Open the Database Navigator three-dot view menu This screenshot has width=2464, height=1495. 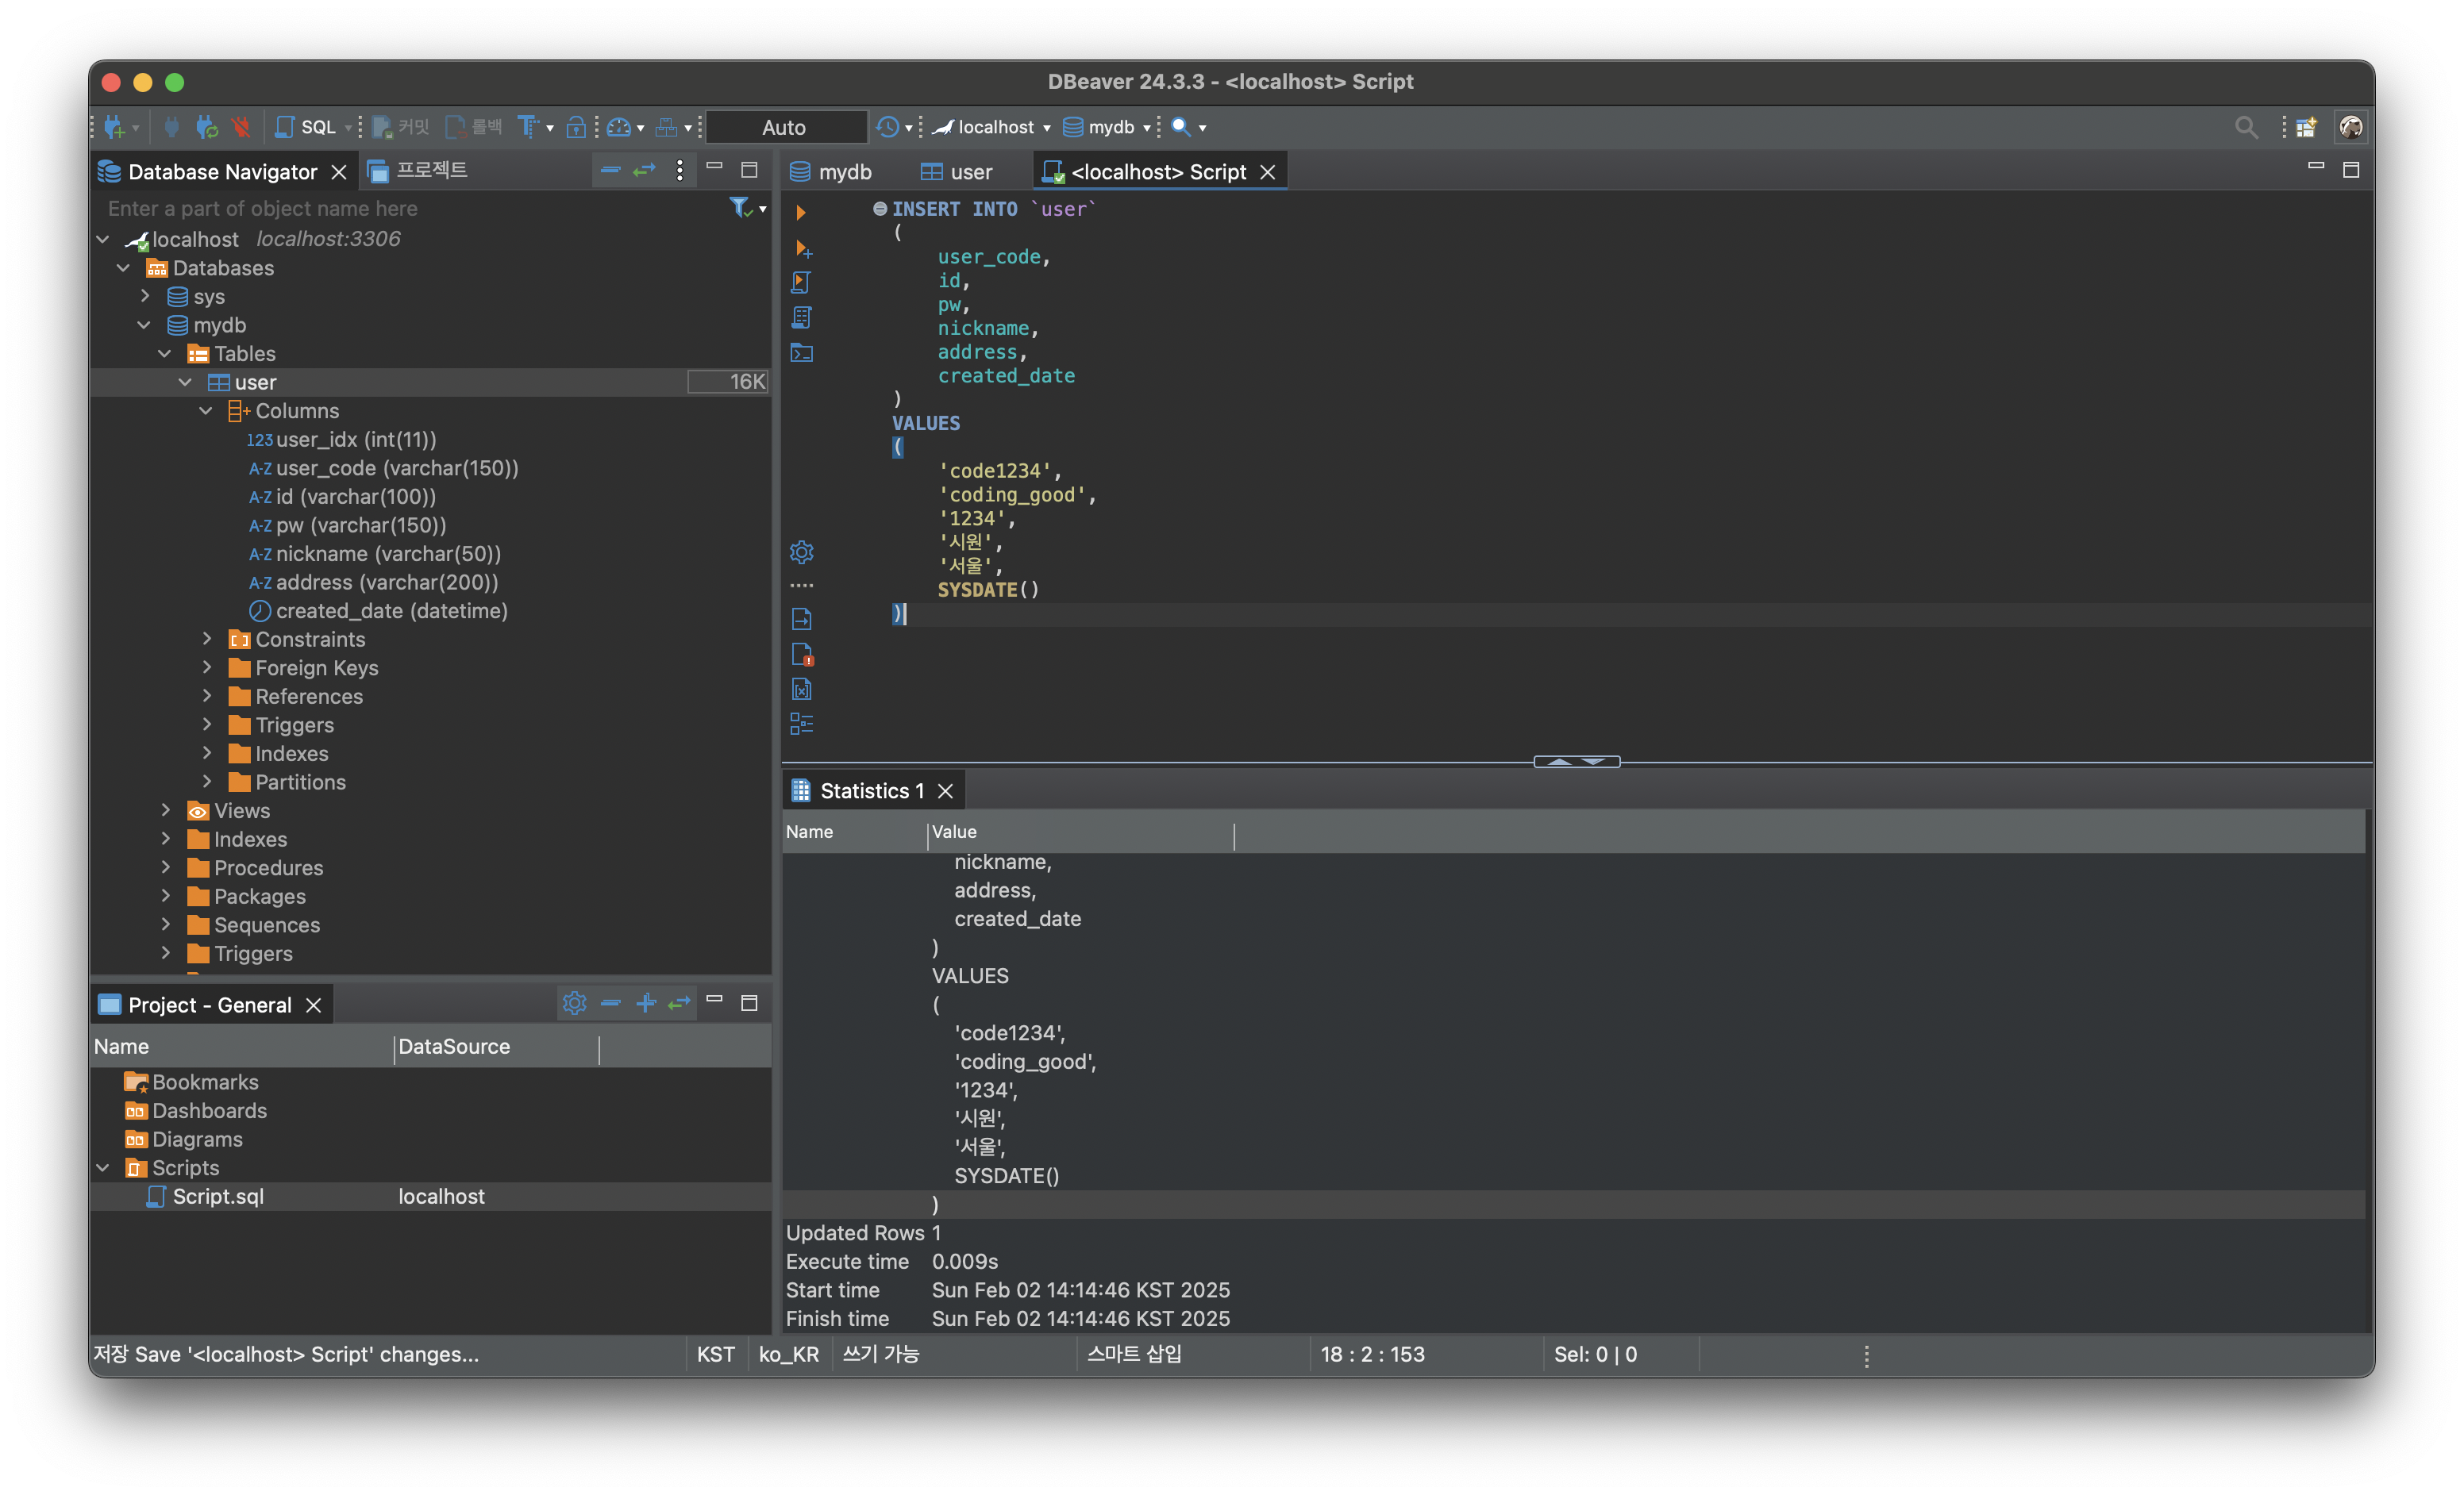click(680, 170)
